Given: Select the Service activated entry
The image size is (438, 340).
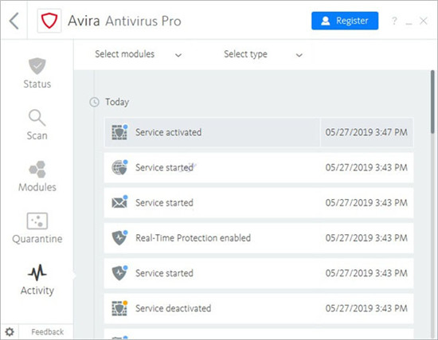Looking at the screenshot, I should 259,132.
